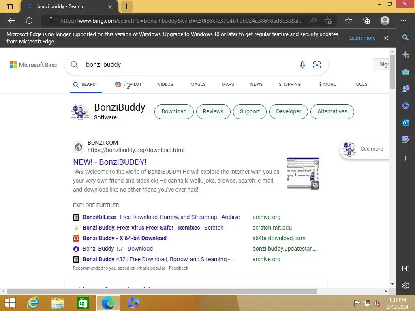
Task: Click the Download pill button
Action: click(x=174, y=112)
